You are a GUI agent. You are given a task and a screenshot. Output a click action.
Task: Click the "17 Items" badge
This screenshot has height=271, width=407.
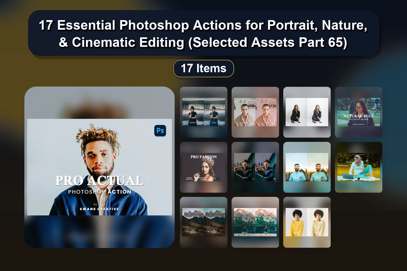tap(203, 69)
